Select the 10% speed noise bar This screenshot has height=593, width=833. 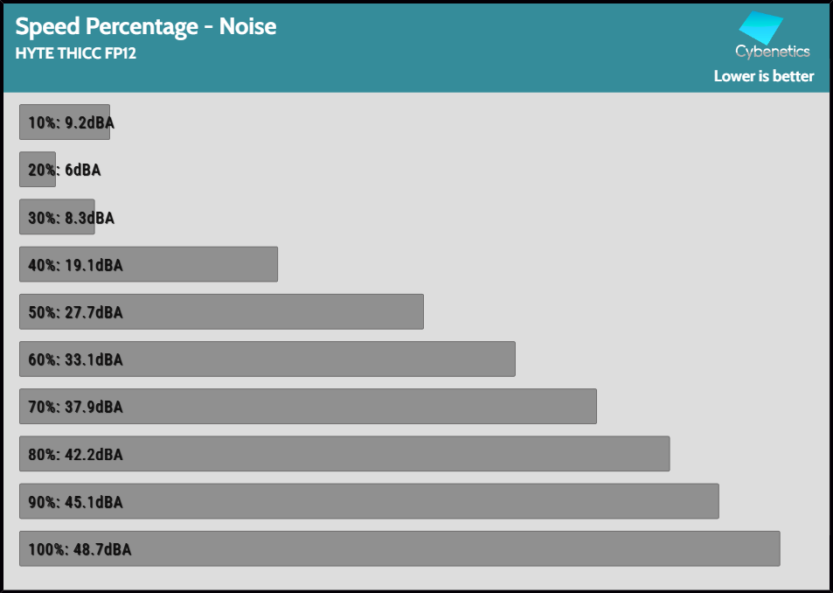click(65, 122)
